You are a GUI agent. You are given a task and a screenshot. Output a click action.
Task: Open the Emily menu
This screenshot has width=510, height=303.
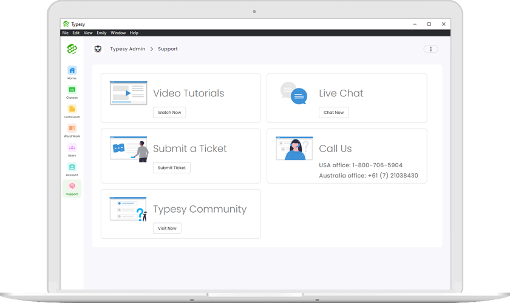point(101,33)
